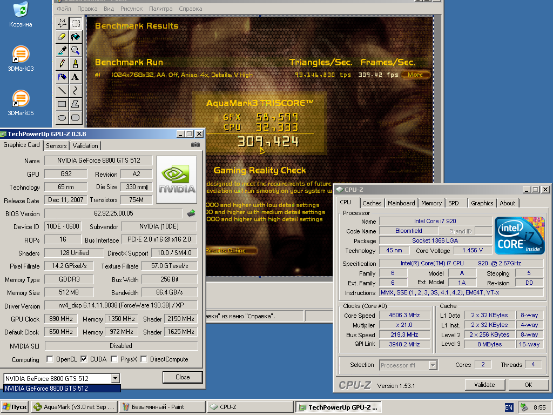The width and height of the screenshot is (553, 415).
Task: Toggle the OpenCL checkbox in GPU-Z
Action: point(50,359)
